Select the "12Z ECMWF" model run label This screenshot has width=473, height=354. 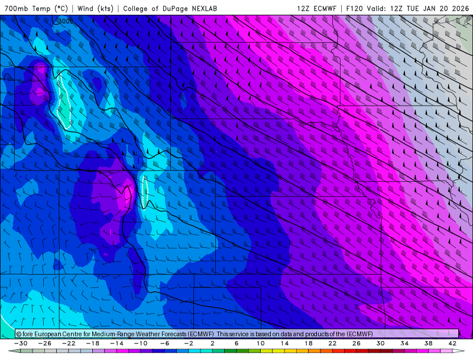tap(316, 8)
